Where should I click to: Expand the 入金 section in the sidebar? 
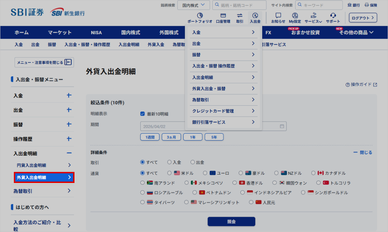(x=69, y=96)
